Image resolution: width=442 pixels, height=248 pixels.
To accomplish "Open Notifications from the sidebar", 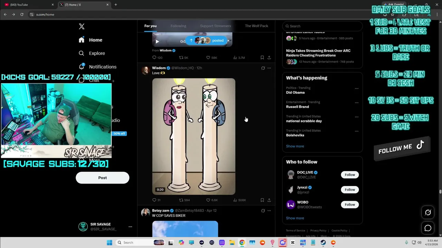I will click(97, 67).
